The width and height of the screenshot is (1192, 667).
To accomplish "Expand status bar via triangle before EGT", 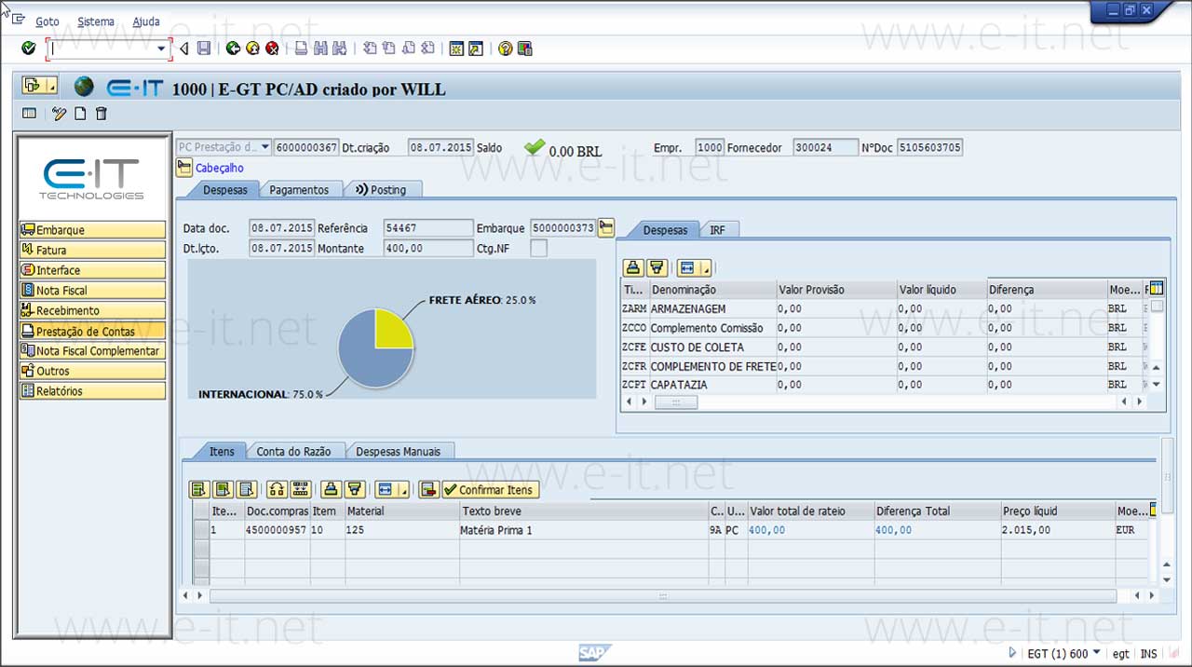I will tap(1012, 653).
